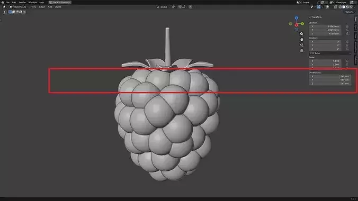The width and height of the screenshot is (358, 201).
Task: Click the ViewLayer browse icon
Action: click(x=332, y=2)
